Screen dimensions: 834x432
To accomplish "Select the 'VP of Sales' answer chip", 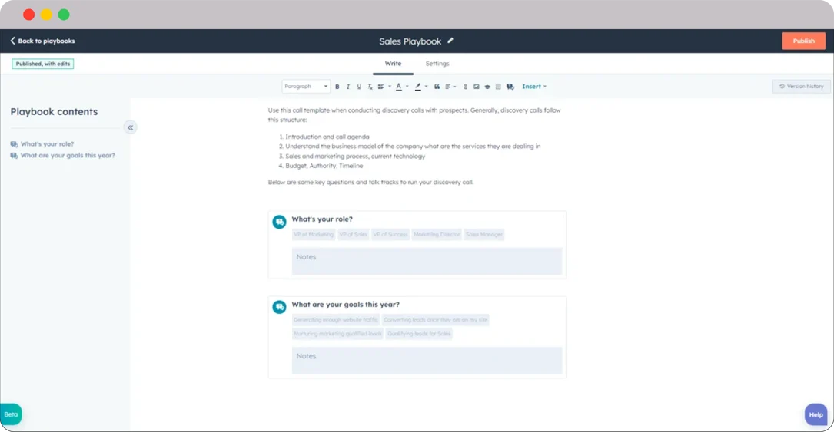I will click(x=353, y=235).
